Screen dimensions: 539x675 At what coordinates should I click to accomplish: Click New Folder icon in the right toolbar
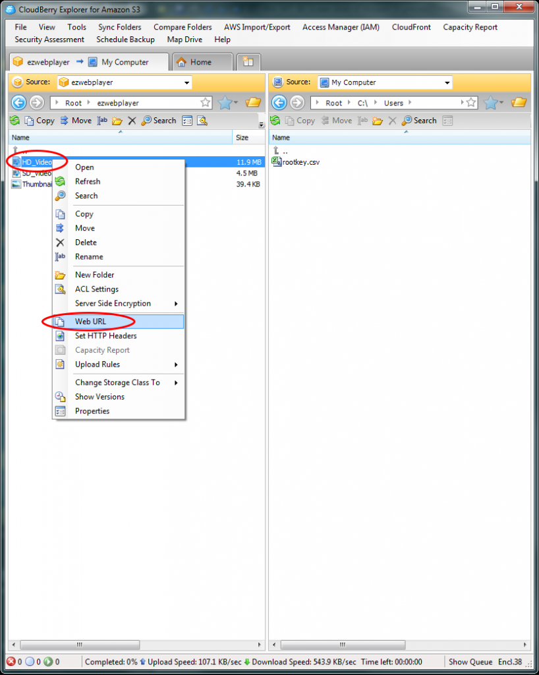tap(378, 121)
